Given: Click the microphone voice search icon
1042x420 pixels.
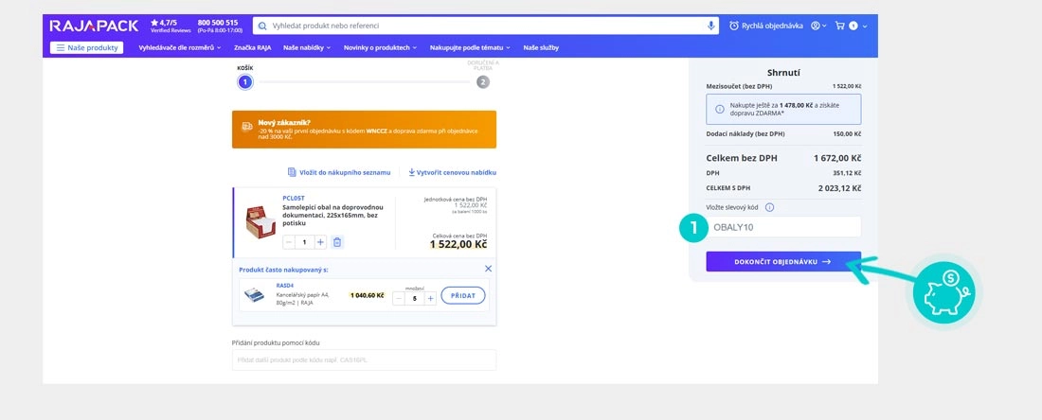Looking at the screenshot, I should [x=711, y=26].
